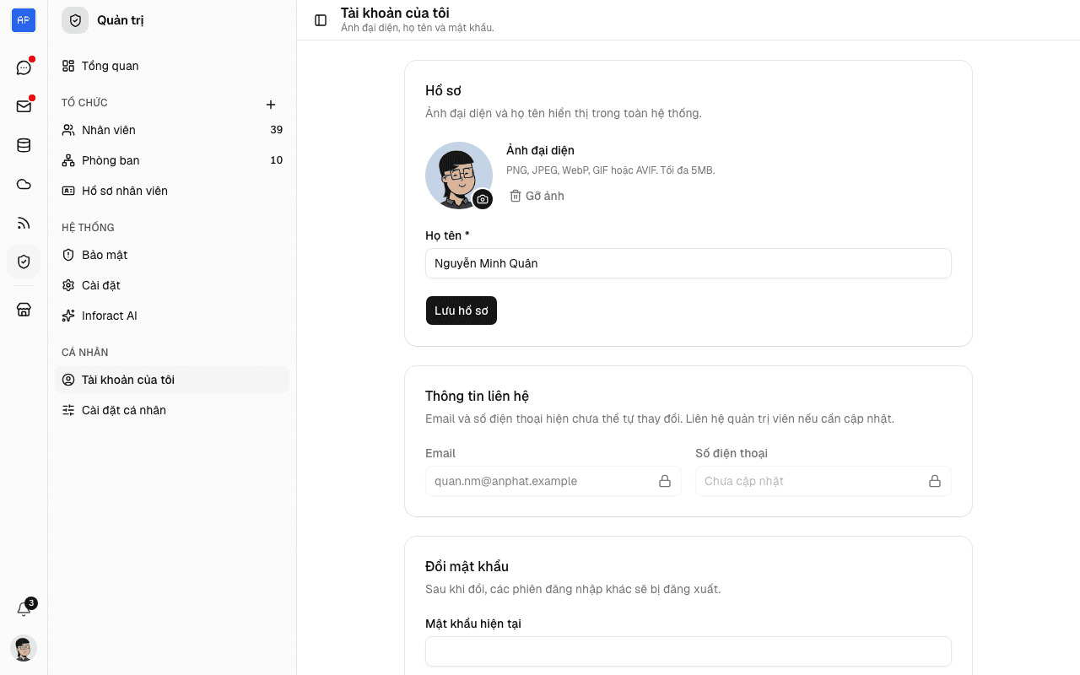Viewport: 1080px width, 675px height.
Task: Select Inforact AI in sidebar
Action: click(172, 316)
